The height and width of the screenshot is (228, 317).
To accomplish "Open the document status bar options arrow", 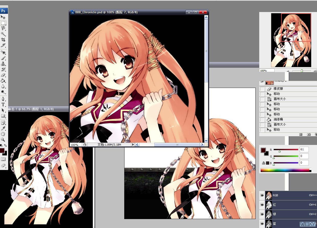I will click(x=133, y=145).
